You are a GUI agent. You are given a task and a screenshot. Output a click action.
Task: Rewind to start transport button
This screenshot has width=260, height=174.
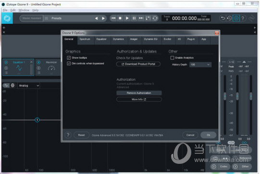[113, 18]
